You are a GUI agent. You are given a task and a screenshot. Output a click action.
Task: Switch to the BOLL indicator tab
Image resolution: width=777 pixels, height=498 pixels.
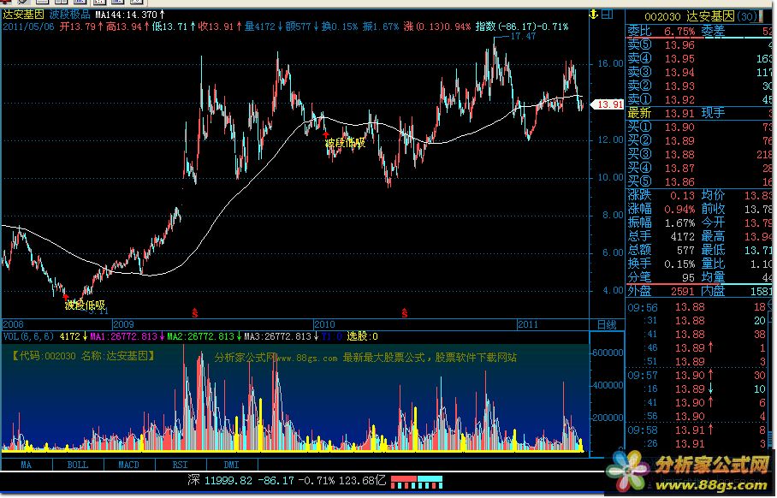pyautogui.click(x=78, y=465)
